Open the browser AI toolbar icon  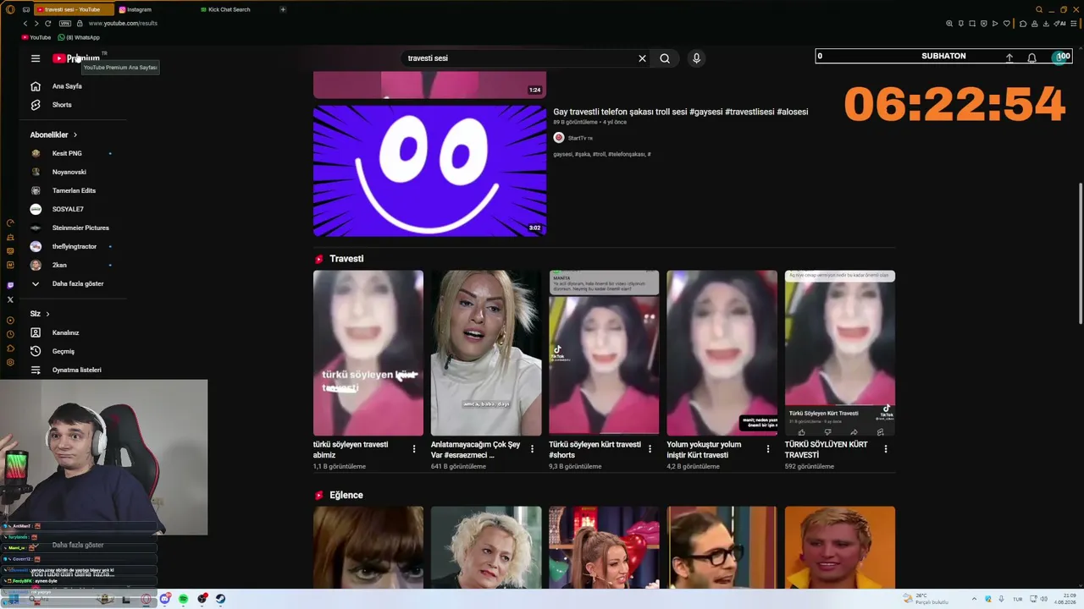(1060, 24)
